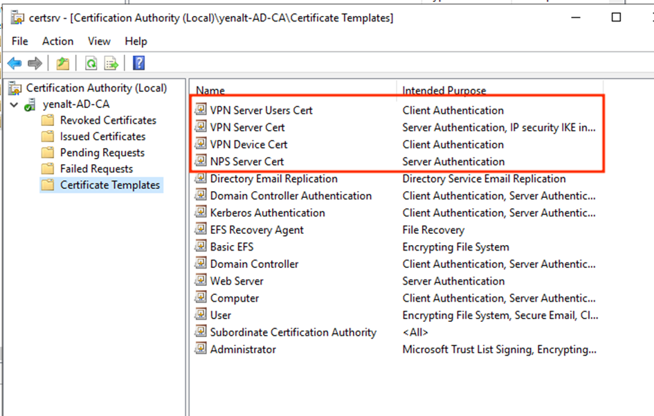Click the Export List toolbar icon
The image size is (654, 416).
pos(111,64)
